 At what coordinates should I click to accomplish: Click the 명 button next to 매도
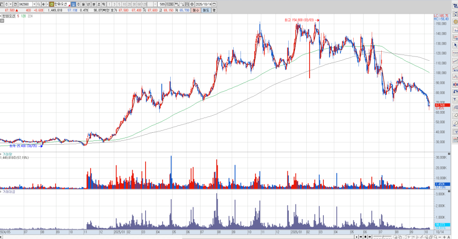tap(214, 10)
